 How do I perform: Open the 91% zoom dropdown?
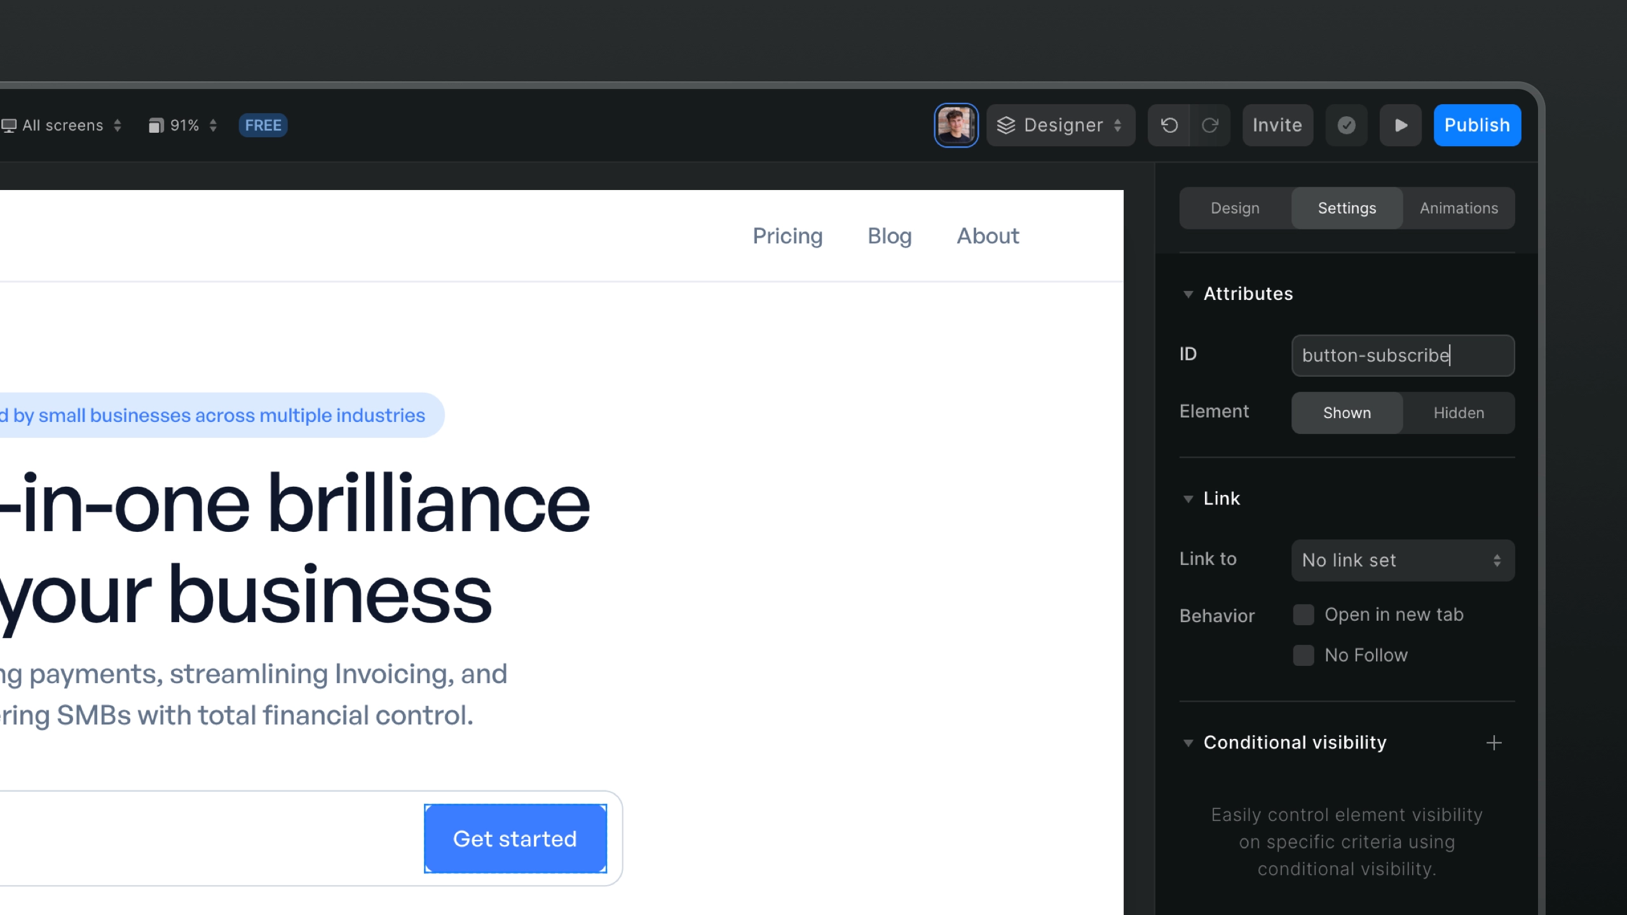pyautogui.click(x=183, y=125)
